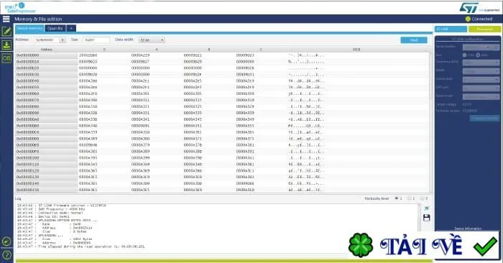Click cell value 08009027

click(x=140, y=62)
